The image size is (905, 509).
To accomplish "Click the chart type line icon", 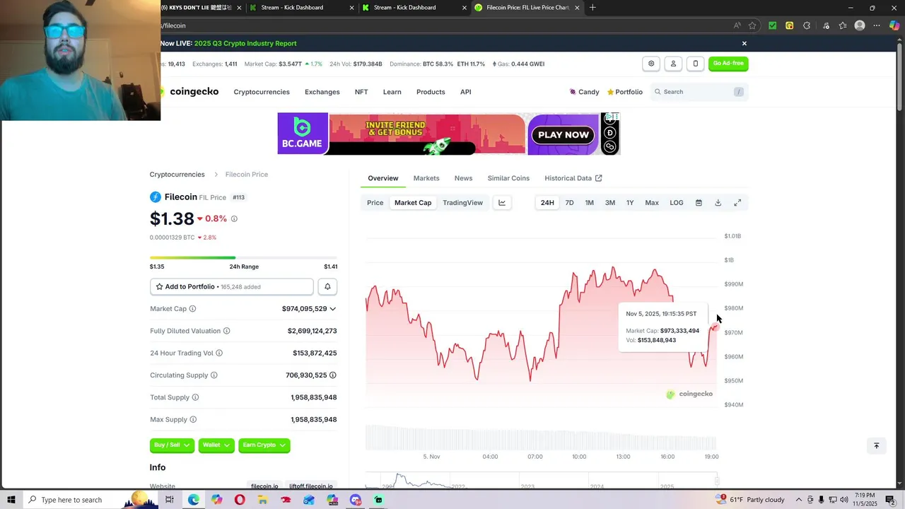I will point(502,203).
